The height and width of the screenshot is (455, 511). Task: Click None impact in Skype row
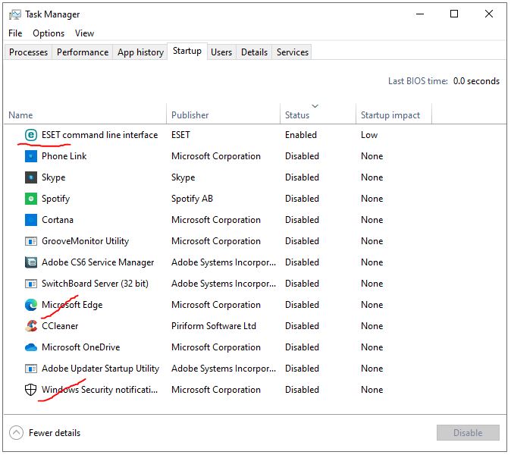tap(371, 177)
